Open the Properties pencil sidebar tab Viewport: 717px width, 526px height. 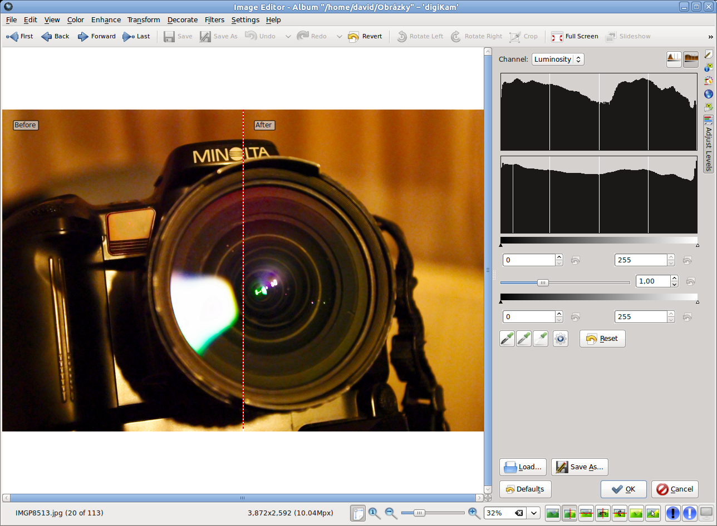click(x=709, y=54)
